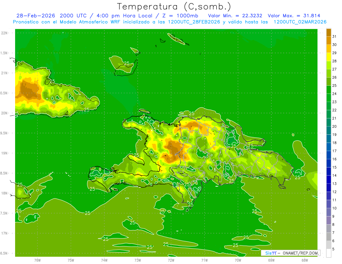
Task: Click the '73W' longitude label
Action: [x=138, y=260]
